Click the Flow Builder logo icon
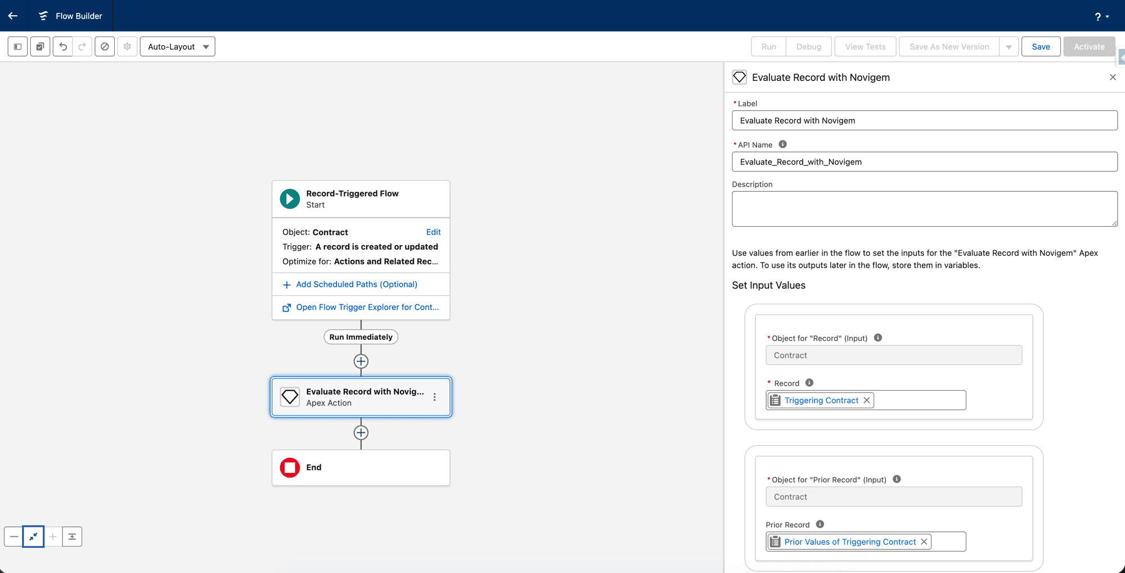This screenshot has width=1125, height=573. [x=43, y=16]
